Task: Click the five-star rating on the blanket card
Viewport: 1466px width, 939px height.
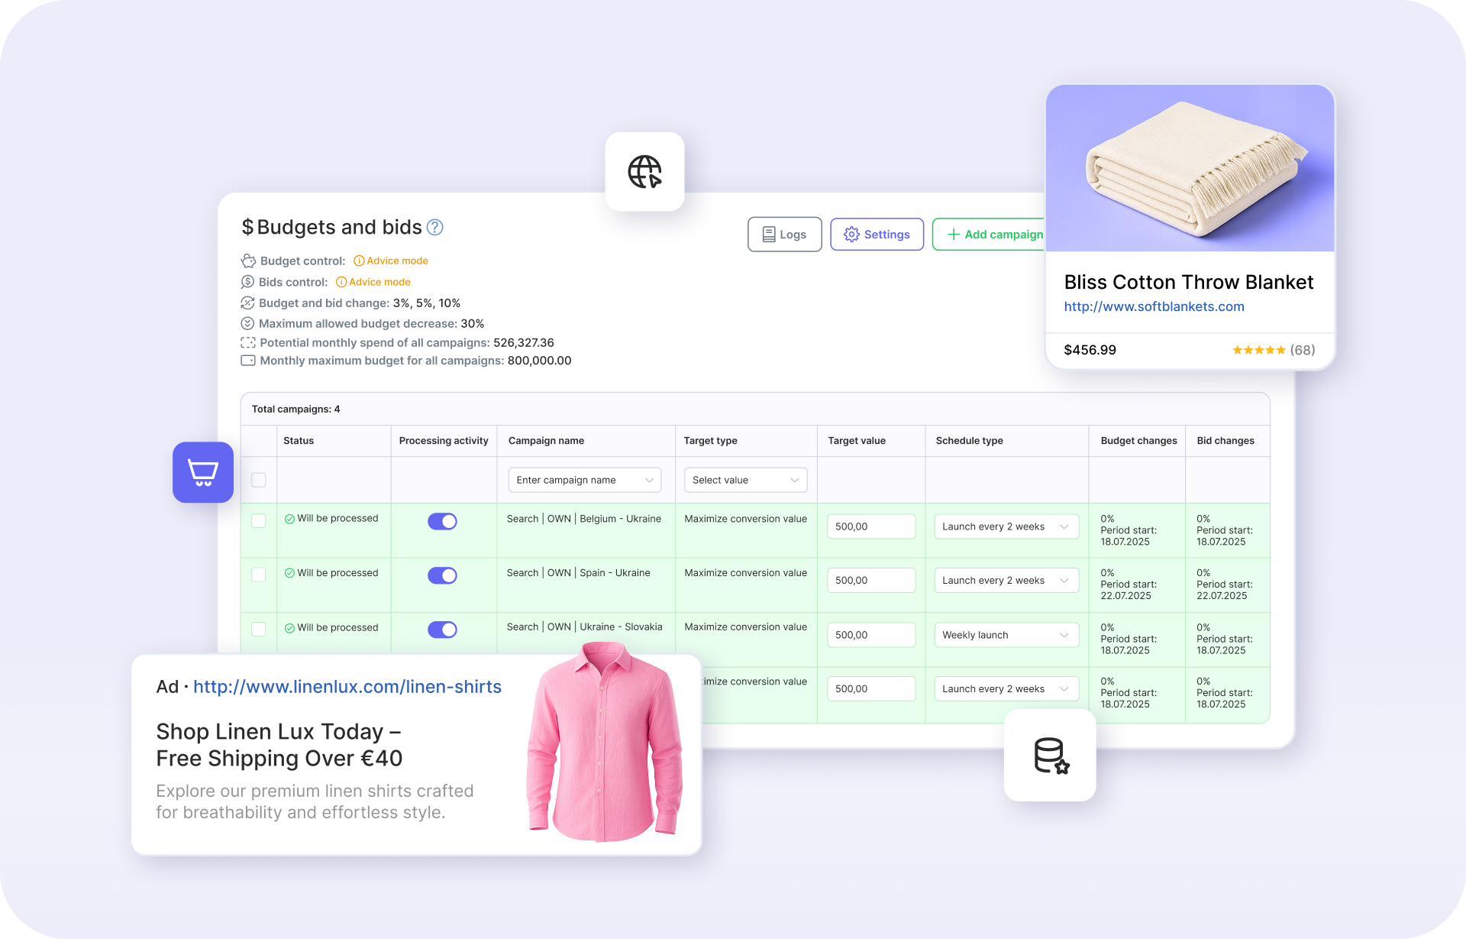Action: pos(1258,350)
